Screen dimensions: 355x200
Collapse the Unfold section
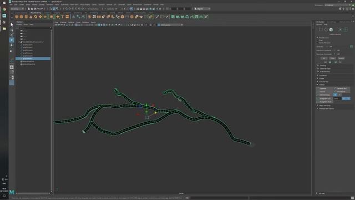(x=322, y=84)
